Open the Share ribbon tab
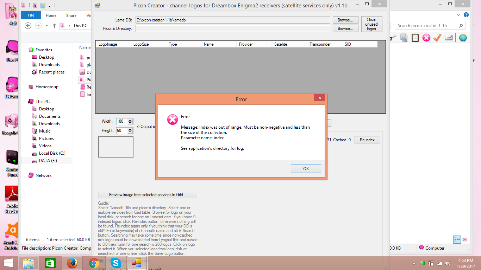The image size is (481, 270). click(71, 15)
